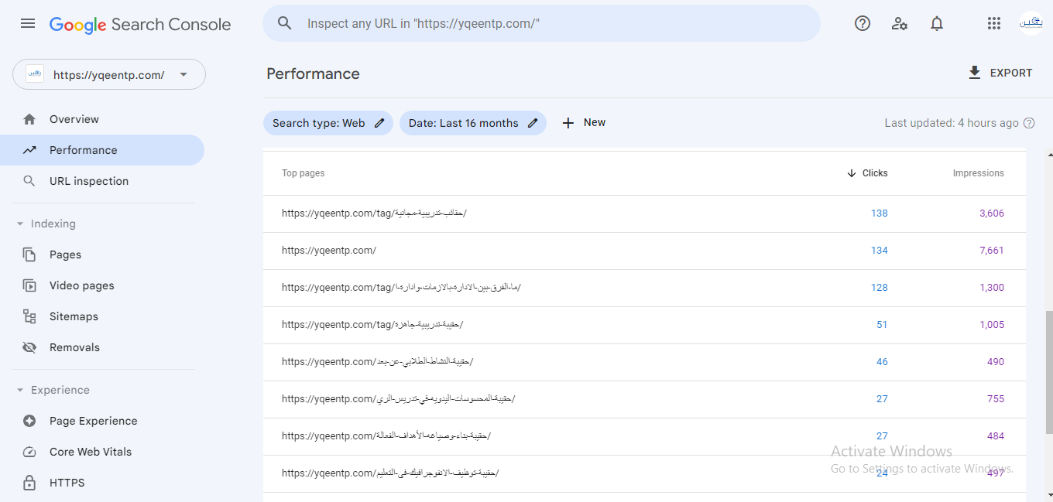Viewport: 1053px width, 502px height.
Task: Edit the Date filter pencil icon
Action: tap(533, 123)
